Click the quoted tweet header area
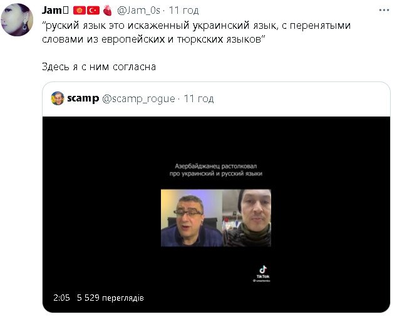 coord(216,99)
